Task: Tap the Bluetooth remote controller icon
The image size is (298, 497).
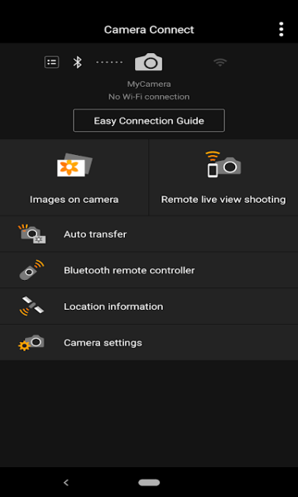Action: pyautogui.click(x=31, y=270)
